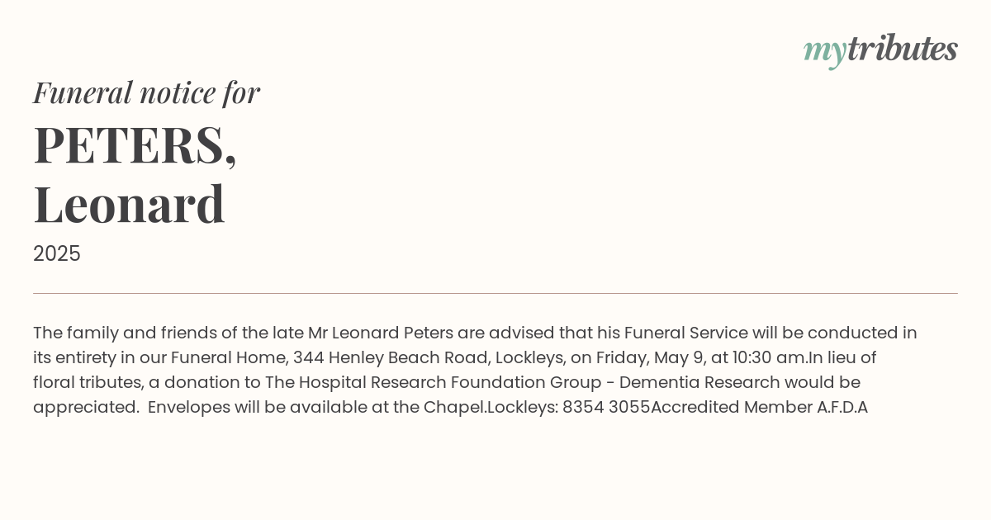Click the mytributes logo
The height and width of the screenshot is (520, 991).
pos(880,50)
